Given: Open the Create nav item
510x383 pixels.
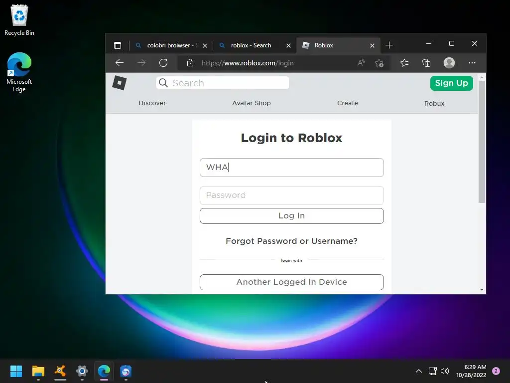Looking at the screenshot, I should [347, 103].
